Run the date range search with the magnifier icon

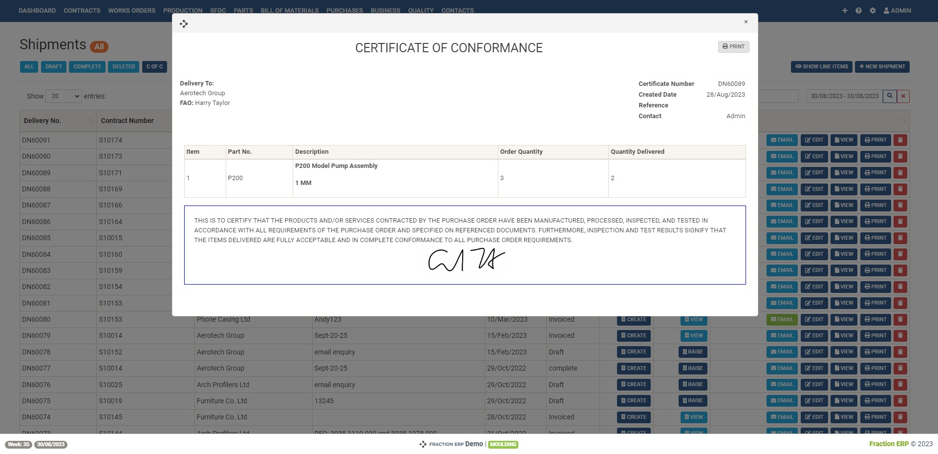click(x=889, y=96)
